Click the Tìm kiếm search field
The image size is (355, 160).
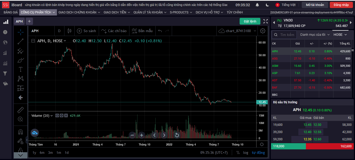click(x=284, y=35)
